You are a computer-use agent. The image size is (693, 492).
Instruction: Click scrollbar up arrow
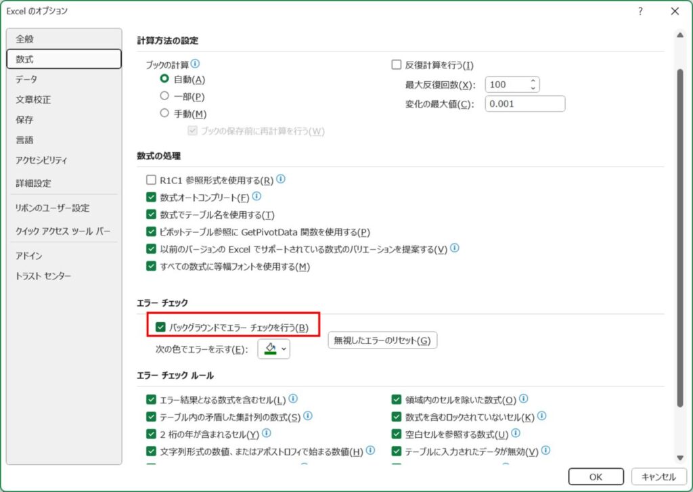pos(679,35)
